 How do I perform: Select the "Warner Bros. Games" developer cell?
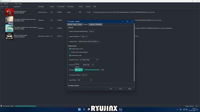tap(44, 36)
